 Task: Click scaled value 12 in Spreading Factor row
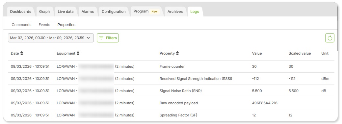click(290, 115)
